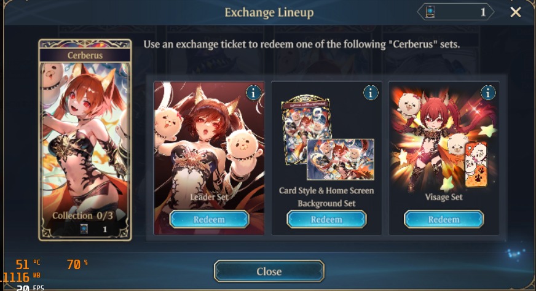Select the Cerberus collection card
Screen dimensions: 536x291
pyautogui.click(x=85, y=140)
